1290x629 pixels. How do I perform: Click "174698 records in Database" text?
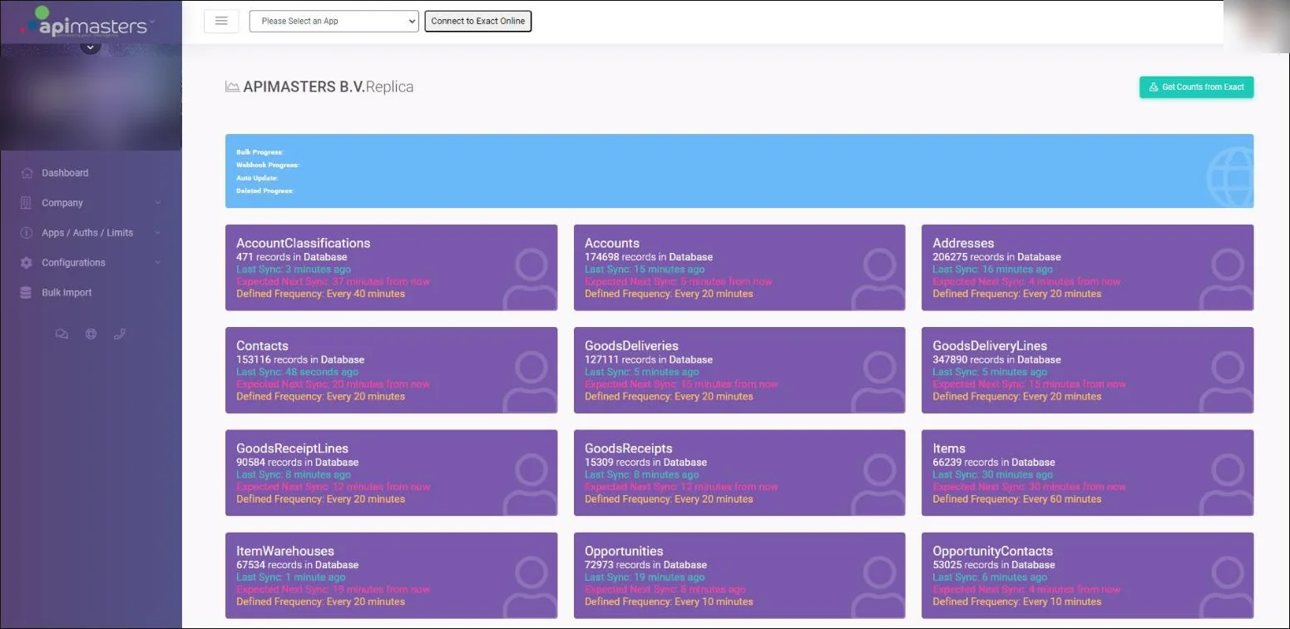click(649, 257)
